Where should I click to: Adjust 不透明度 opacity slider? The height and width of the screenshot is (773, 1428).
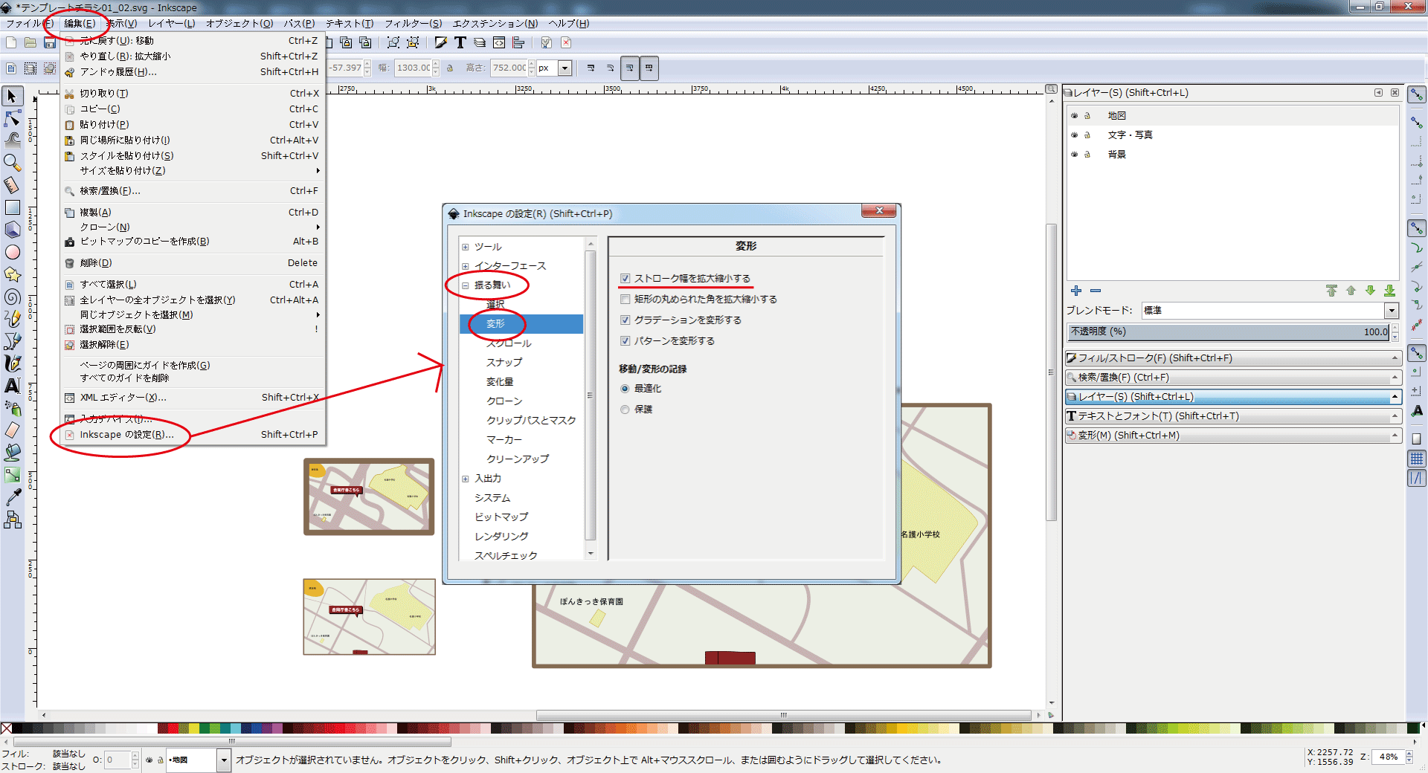click(1229, 331)
